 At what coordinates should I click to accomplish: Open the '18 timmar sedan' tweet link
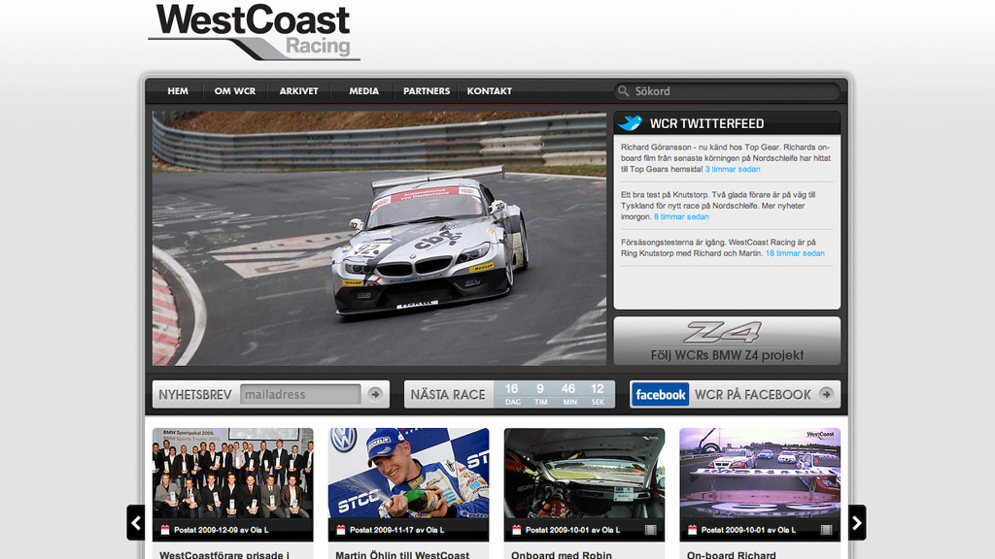click(x=795, y=253)
